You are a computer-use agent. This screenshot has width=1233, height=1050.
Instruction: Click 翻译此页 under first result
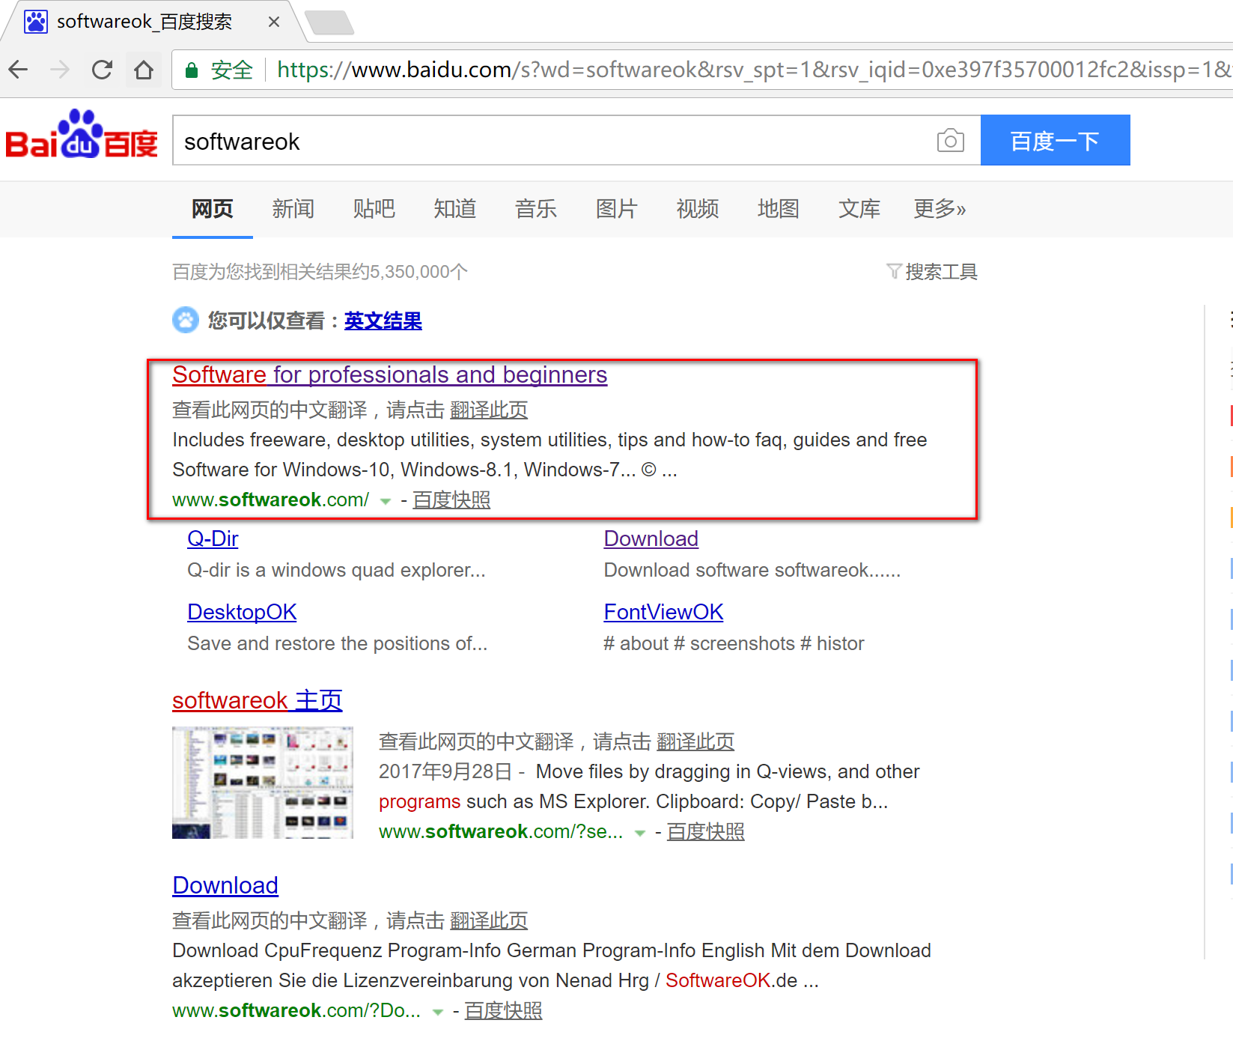tap(489, 410)
